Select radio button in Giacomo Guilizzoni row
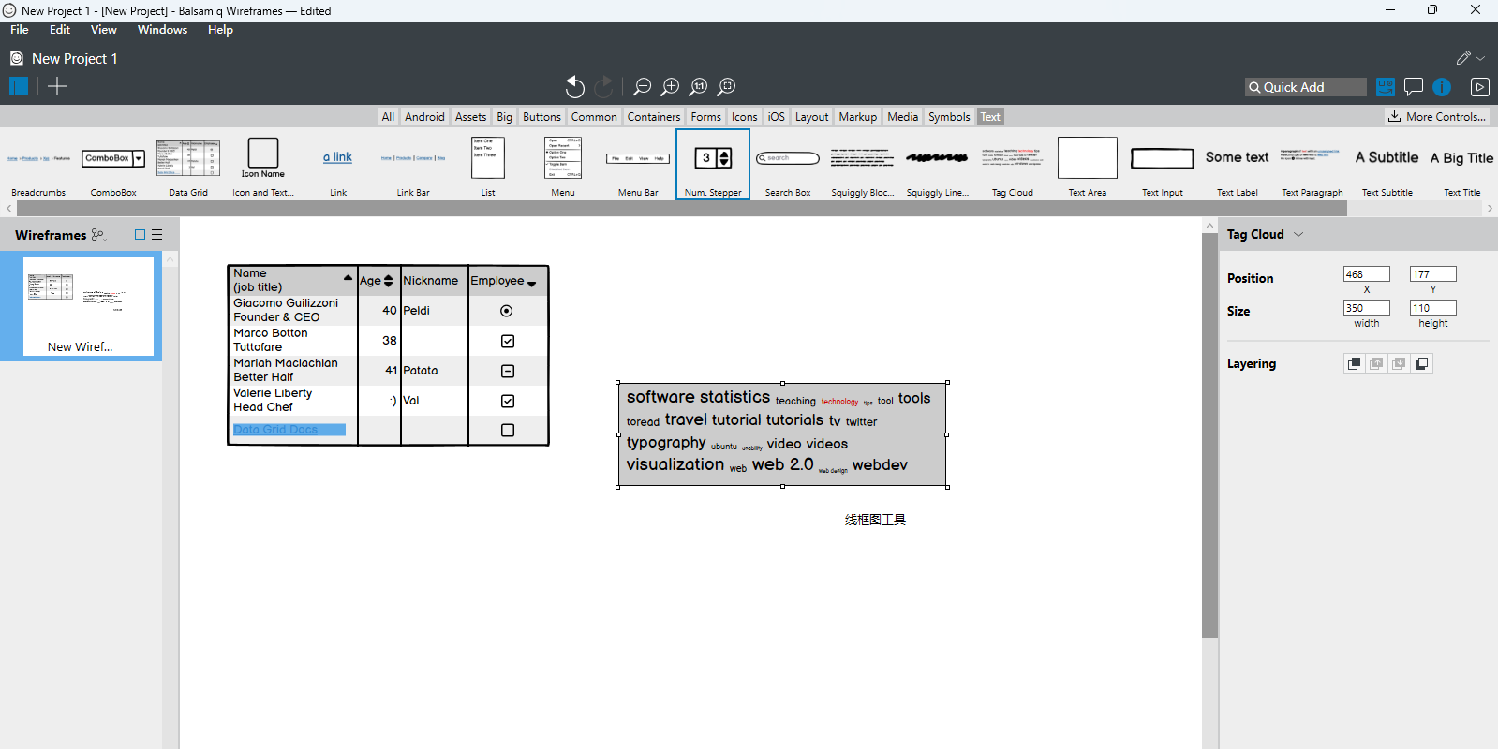 click(x=507, y=311)
